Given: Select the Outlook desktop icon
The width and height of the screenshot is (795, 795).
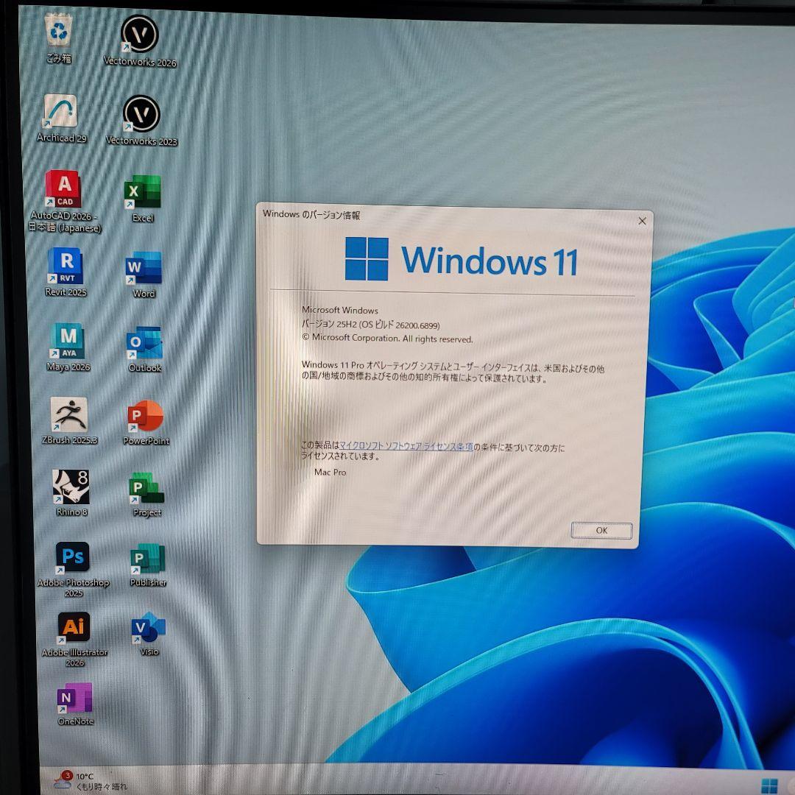Looking at the screenshot, I should click(144, 344).
